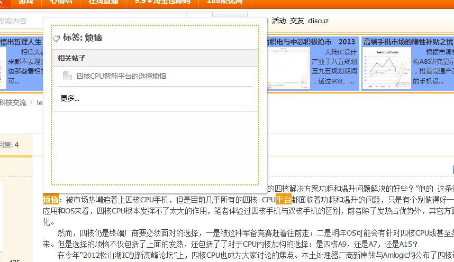Click the 科技交流 breadcrumb link
The width and height of the screenshot is (454, 262).
[x=13, y=102]
